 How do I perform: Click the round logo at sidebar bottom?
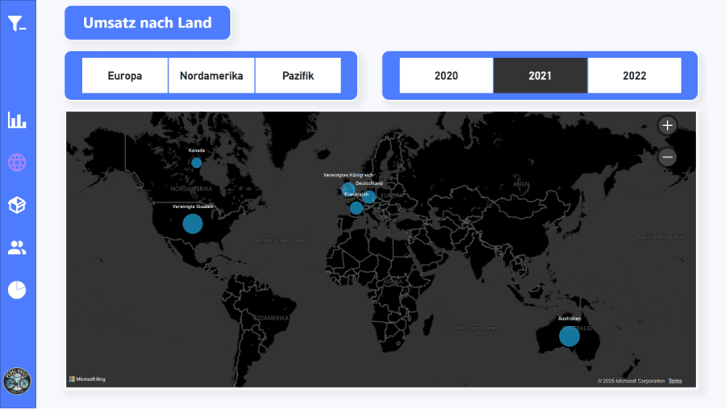click(17, 380)
